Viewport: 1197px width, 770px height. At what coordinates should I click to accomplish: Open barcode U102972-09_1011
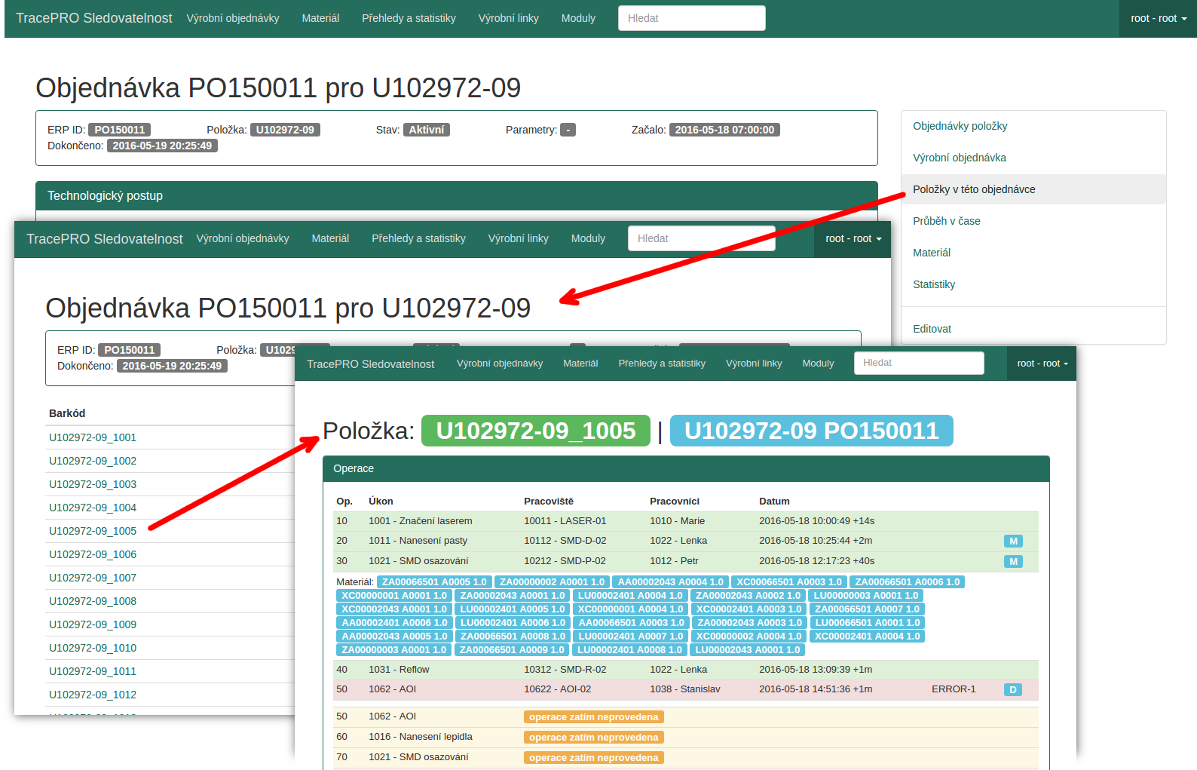(93, 671)
